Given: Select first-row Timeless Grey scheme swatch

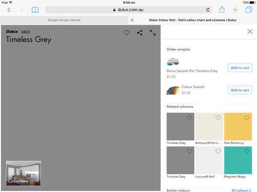Looking at the screenshot, I should pyautogui.click(x=180, y=126).
